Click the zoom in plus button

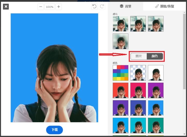59,7
